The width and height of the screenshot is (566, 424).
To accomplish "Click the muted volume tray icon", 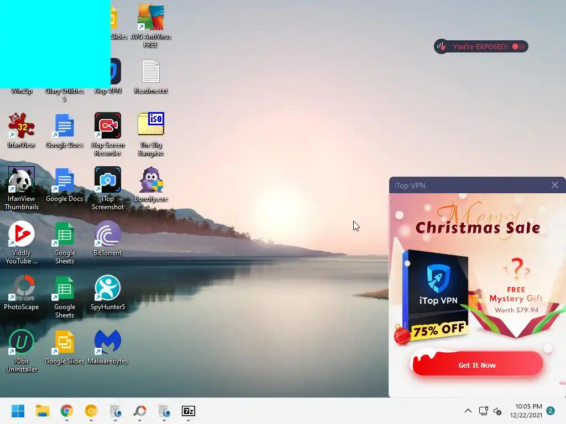I will (497, 411).
